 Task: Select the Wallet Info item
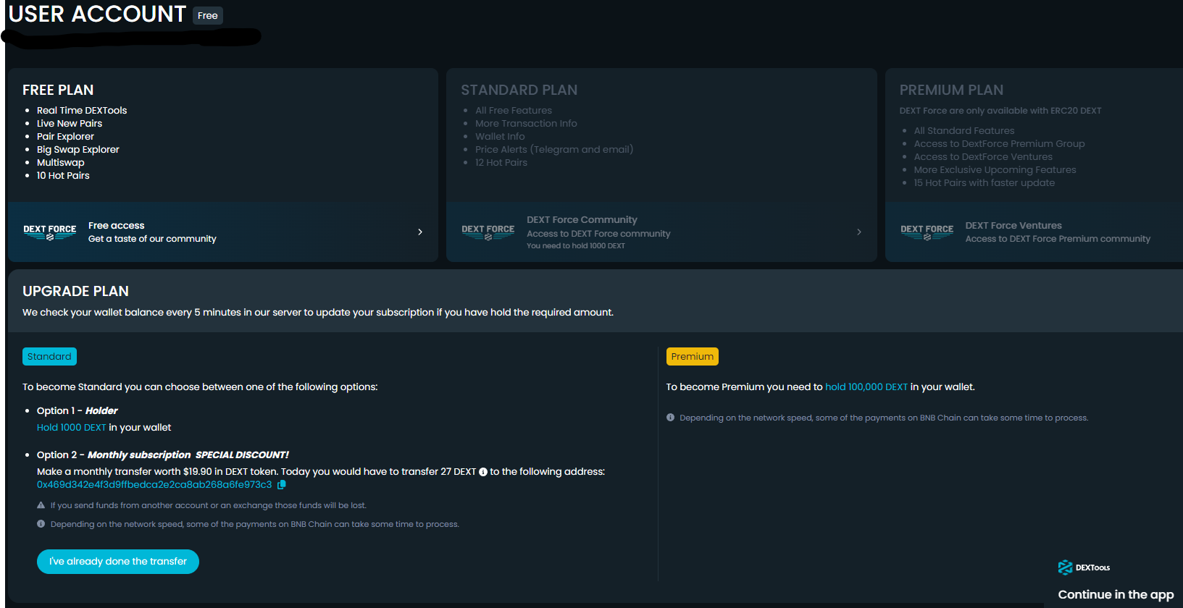coord(500,137)
